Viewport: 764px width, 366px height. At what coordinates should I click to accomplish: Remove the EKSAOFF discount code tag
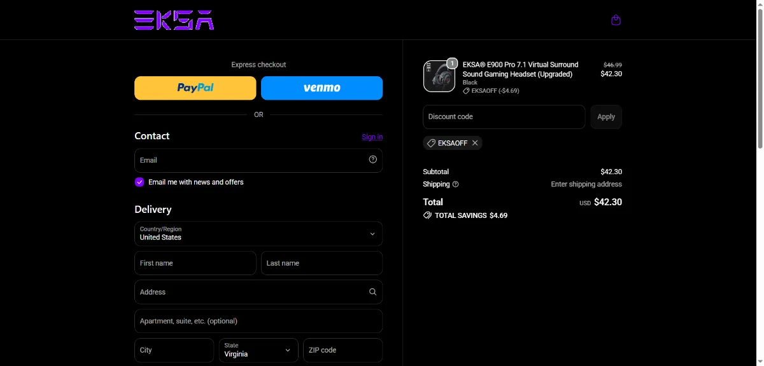coord(475,143)
